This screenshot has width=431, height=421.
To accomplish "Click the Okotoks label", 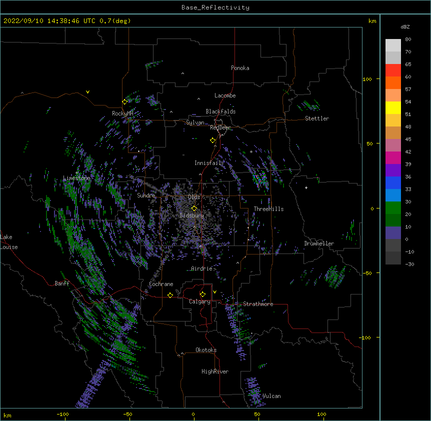I will [x=206, y=350].
